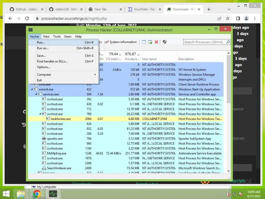265x199 pixels.
Task: Open Options... menu entry
Action: [63, 67]
